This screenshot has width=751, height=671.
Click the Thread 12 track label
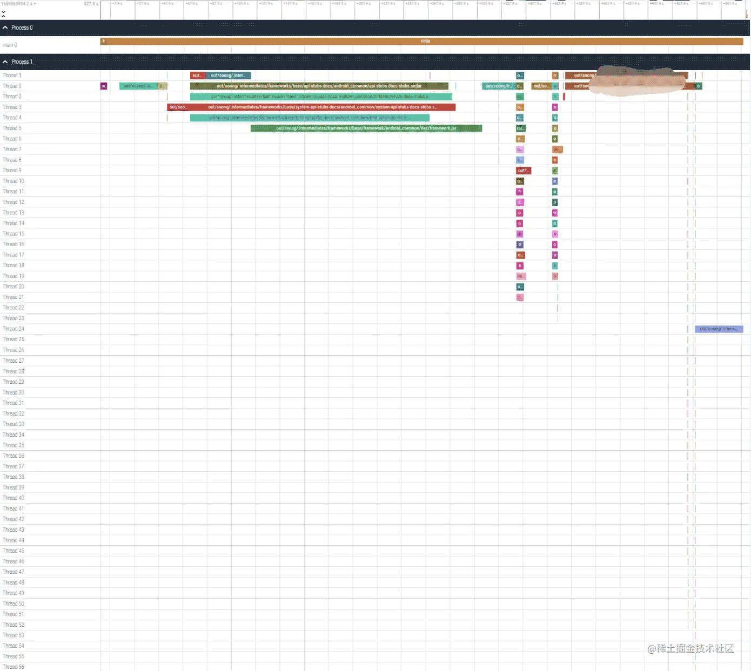click(14, 202)
